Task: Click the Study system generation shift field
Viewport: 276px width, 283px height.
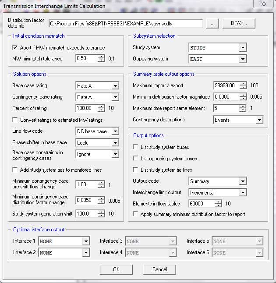Action: tap(86, 214)
